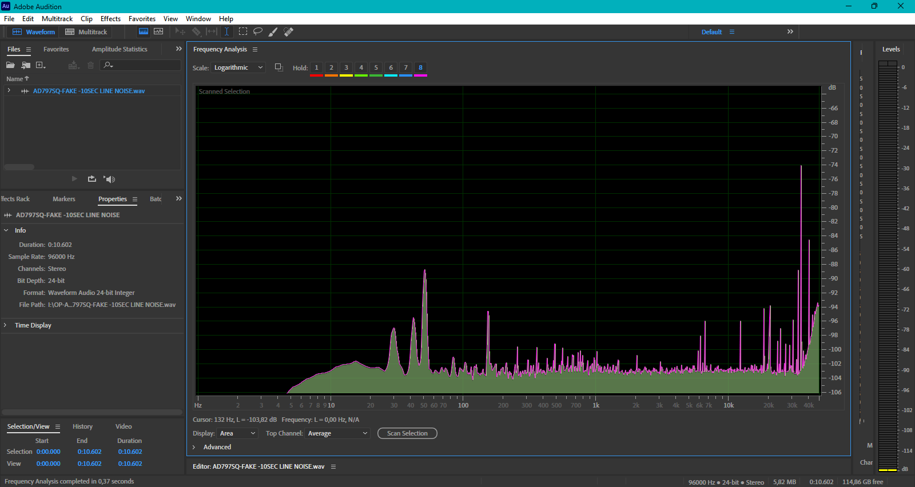The width and height of the screenshot is (915, 487).
Task: Select the Default workspace
Action: point(711,32)
